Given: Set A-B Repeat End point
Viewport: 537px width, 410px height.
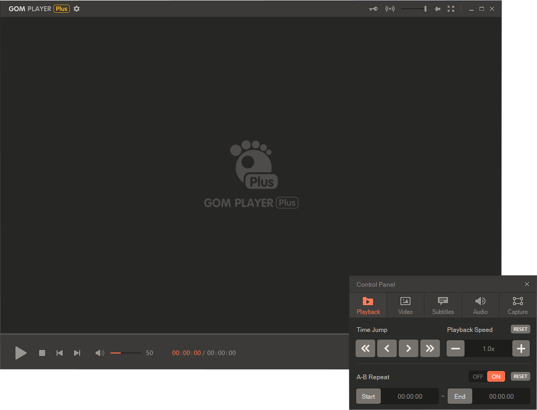Looking at the screenshot, I should coord(459,396).
